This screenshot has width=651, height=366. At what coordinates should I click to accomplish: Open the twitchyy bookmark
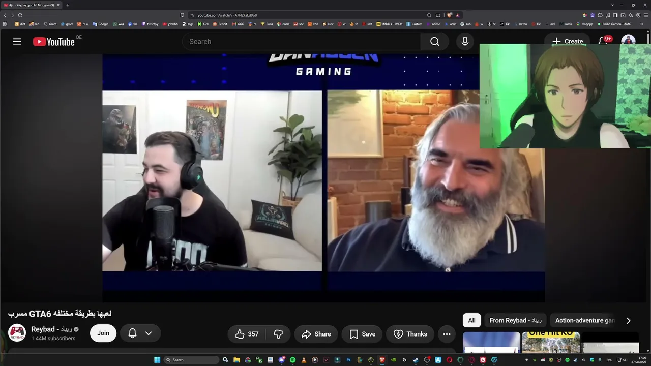150,24
